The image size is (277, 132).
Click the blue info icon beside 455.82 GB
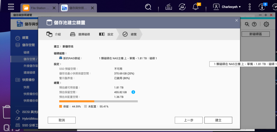(x=133, y=92)
